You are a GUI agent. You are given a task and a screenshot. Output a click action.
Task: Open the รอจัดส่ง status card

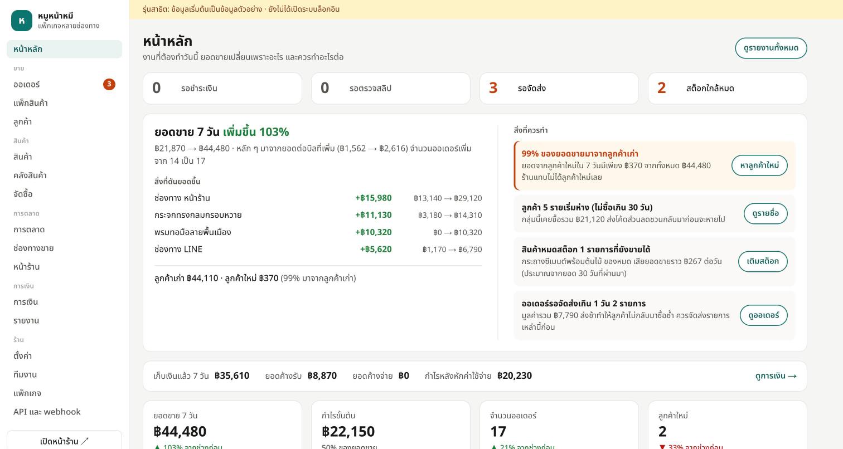pyautogui.click(x=559, y=88)
